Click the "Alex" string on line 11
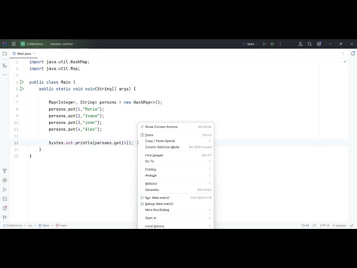The height and width of the screenshot is (268, 357). 90,129
